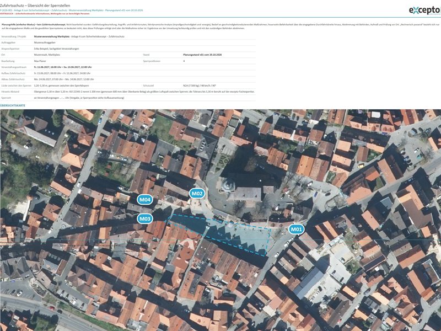Click the Veranstaltungszeitraum date range value
This screenshot has width=441, height=331.
[63, 67]
